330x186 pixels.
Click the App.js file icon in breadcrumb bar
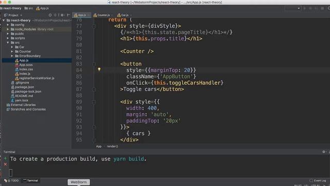click(x=38, y=8)
